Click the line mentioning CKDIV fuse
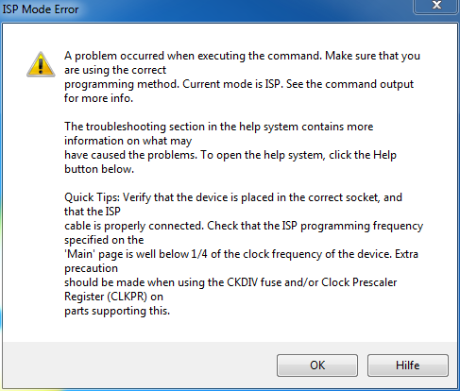 [230, 282]
